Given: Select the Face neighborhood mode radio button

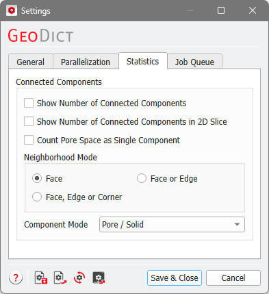Looking at the screenshot, I should coord(37,178).
